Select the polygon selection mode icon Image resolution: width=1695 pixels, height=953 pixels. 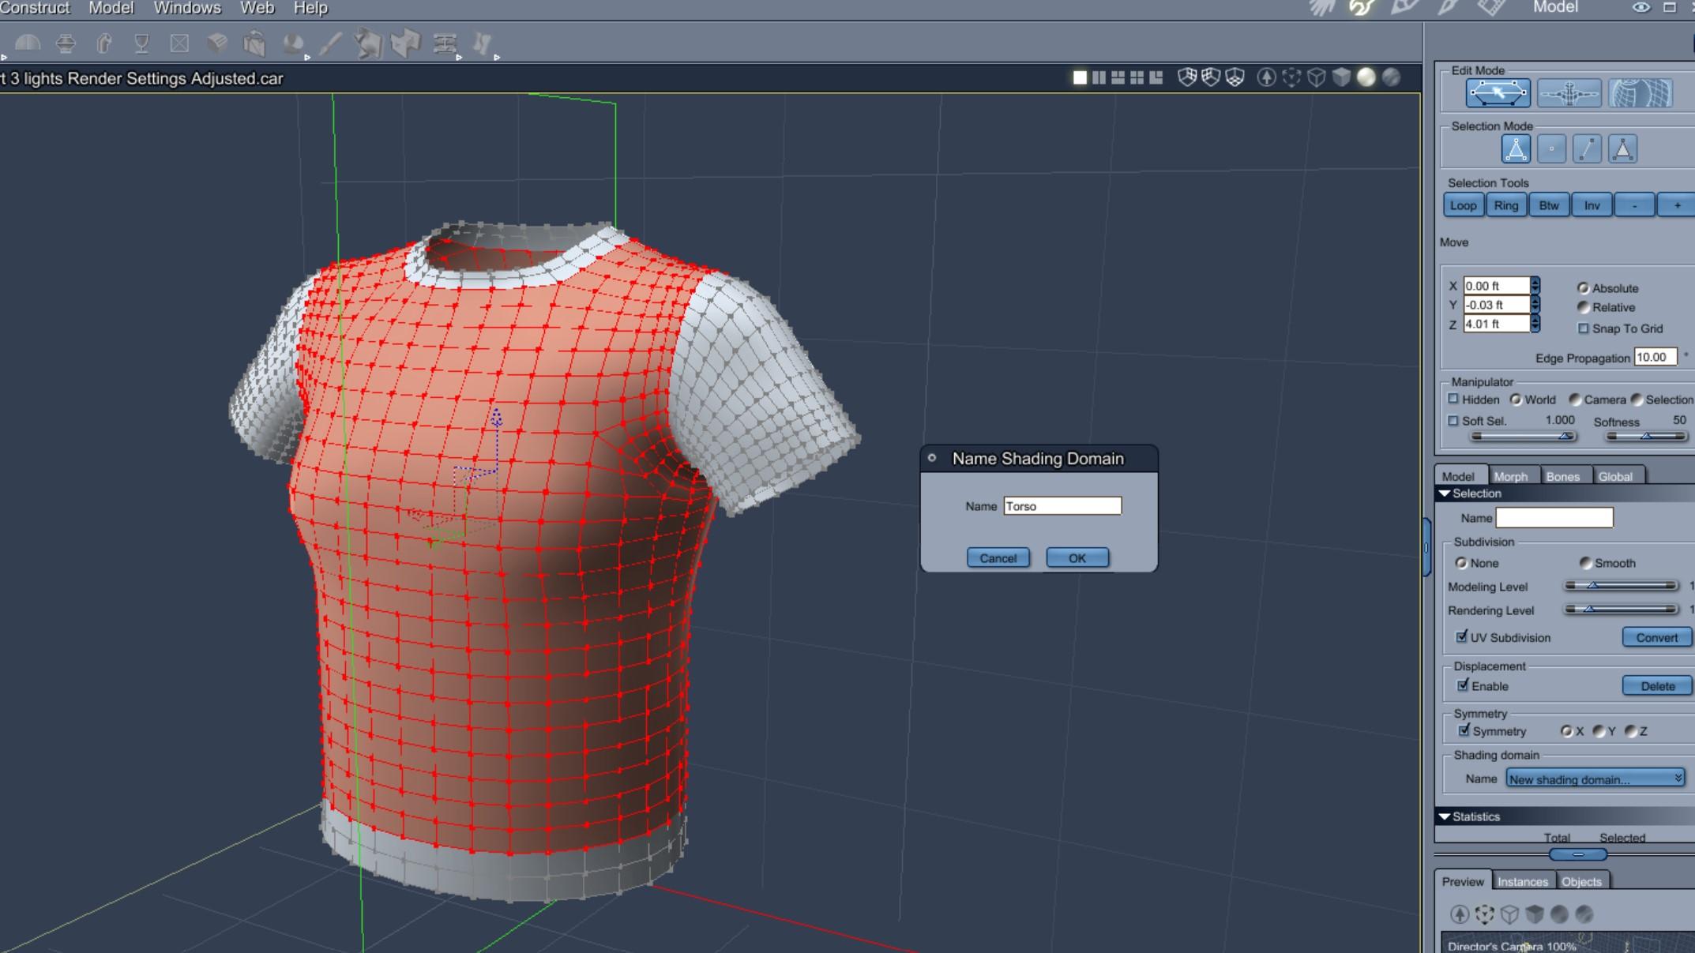(x=1622, y=149)
